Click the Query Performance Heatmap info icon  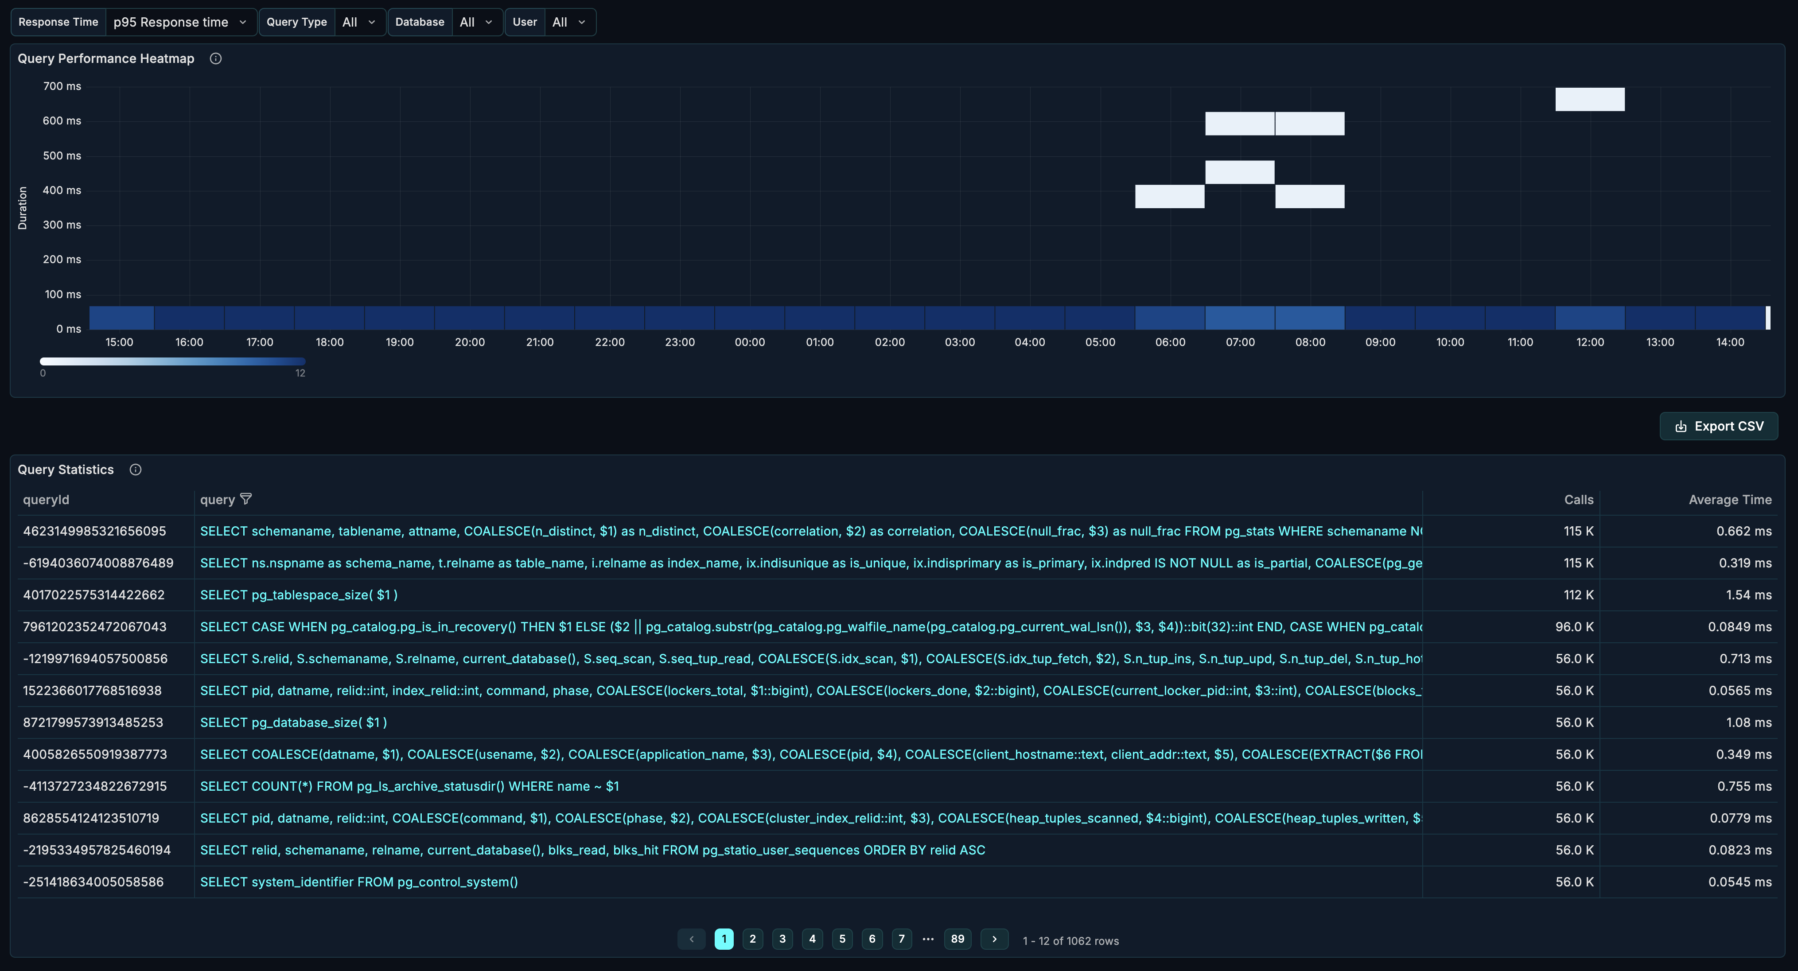[216, 58]
